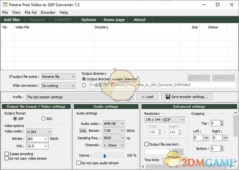Click the Audio settings panel header
This screenshot has height=170, width=239.
(106, 107)
